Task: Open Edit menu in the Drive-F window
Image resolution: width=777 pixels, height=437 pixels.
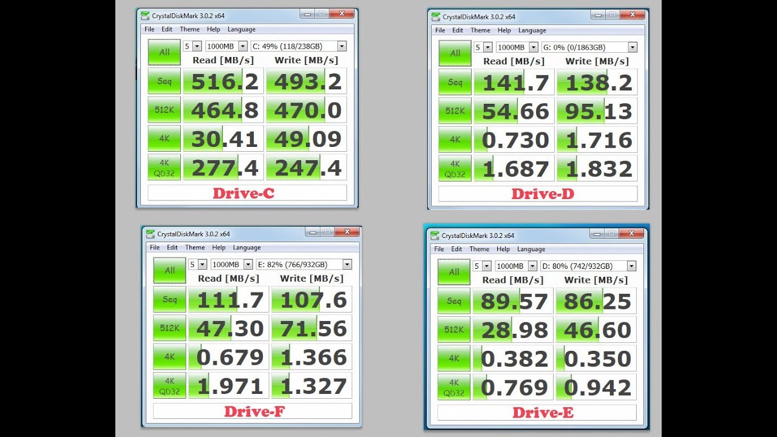Action: (x=172, y=248)
